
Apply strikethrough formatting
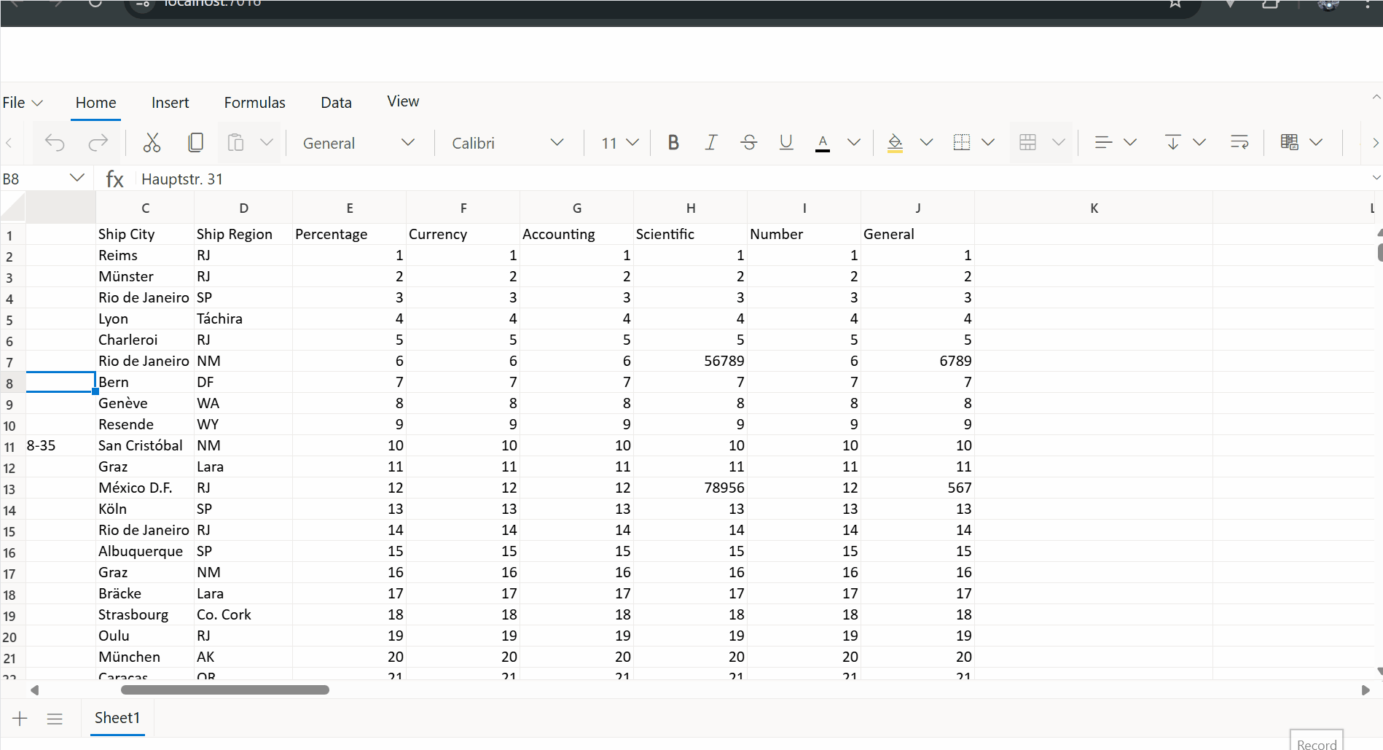click(748, 142)
